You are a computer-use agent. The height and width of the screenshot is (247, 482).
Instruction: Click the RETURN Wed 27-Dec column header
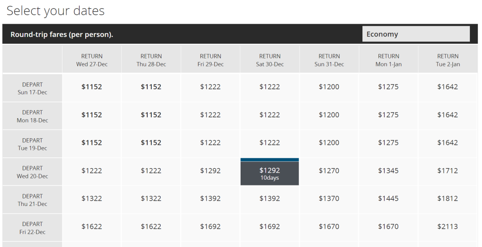point(91,60)
